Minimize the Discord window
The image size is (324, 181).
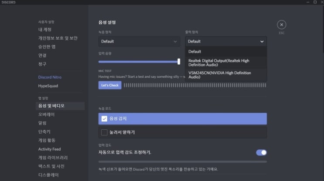(308, 2)
